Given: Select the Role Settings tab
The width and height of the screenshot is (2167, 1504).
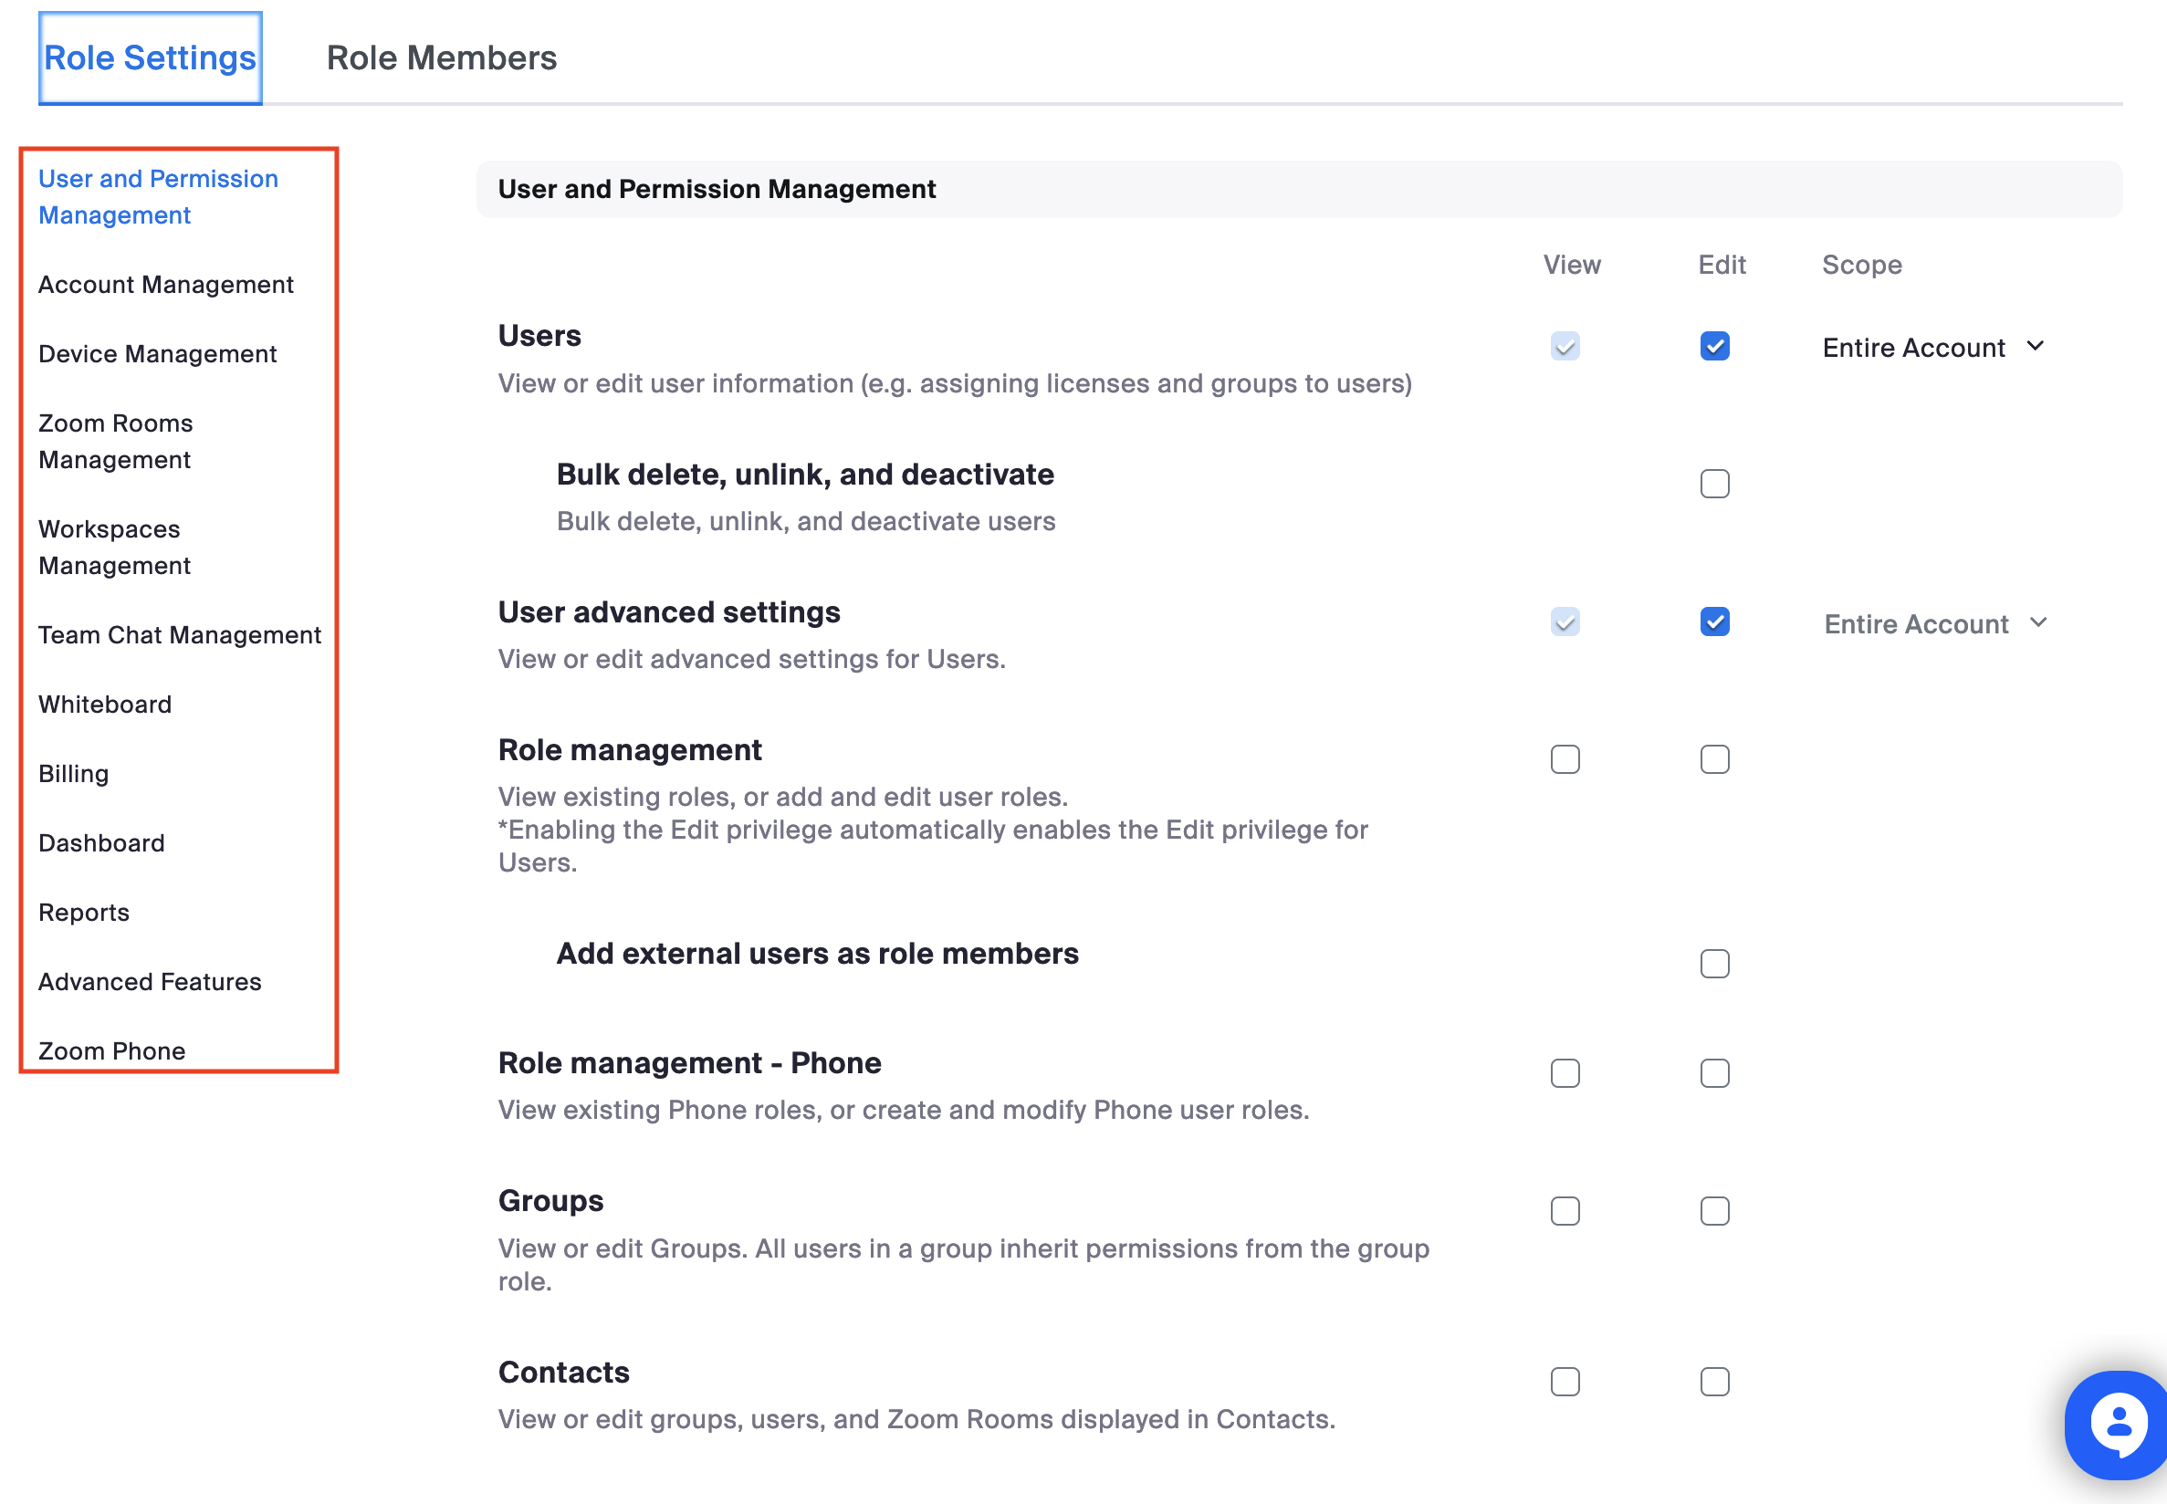Looking at the screenshot, I should click(150, 57).
